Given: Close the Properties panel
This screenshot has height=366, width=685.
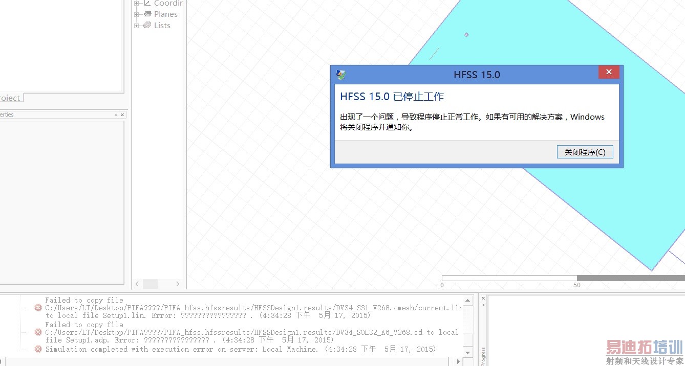Looking at the screenshot, I should pyautogui.click(x=122, y=115).
